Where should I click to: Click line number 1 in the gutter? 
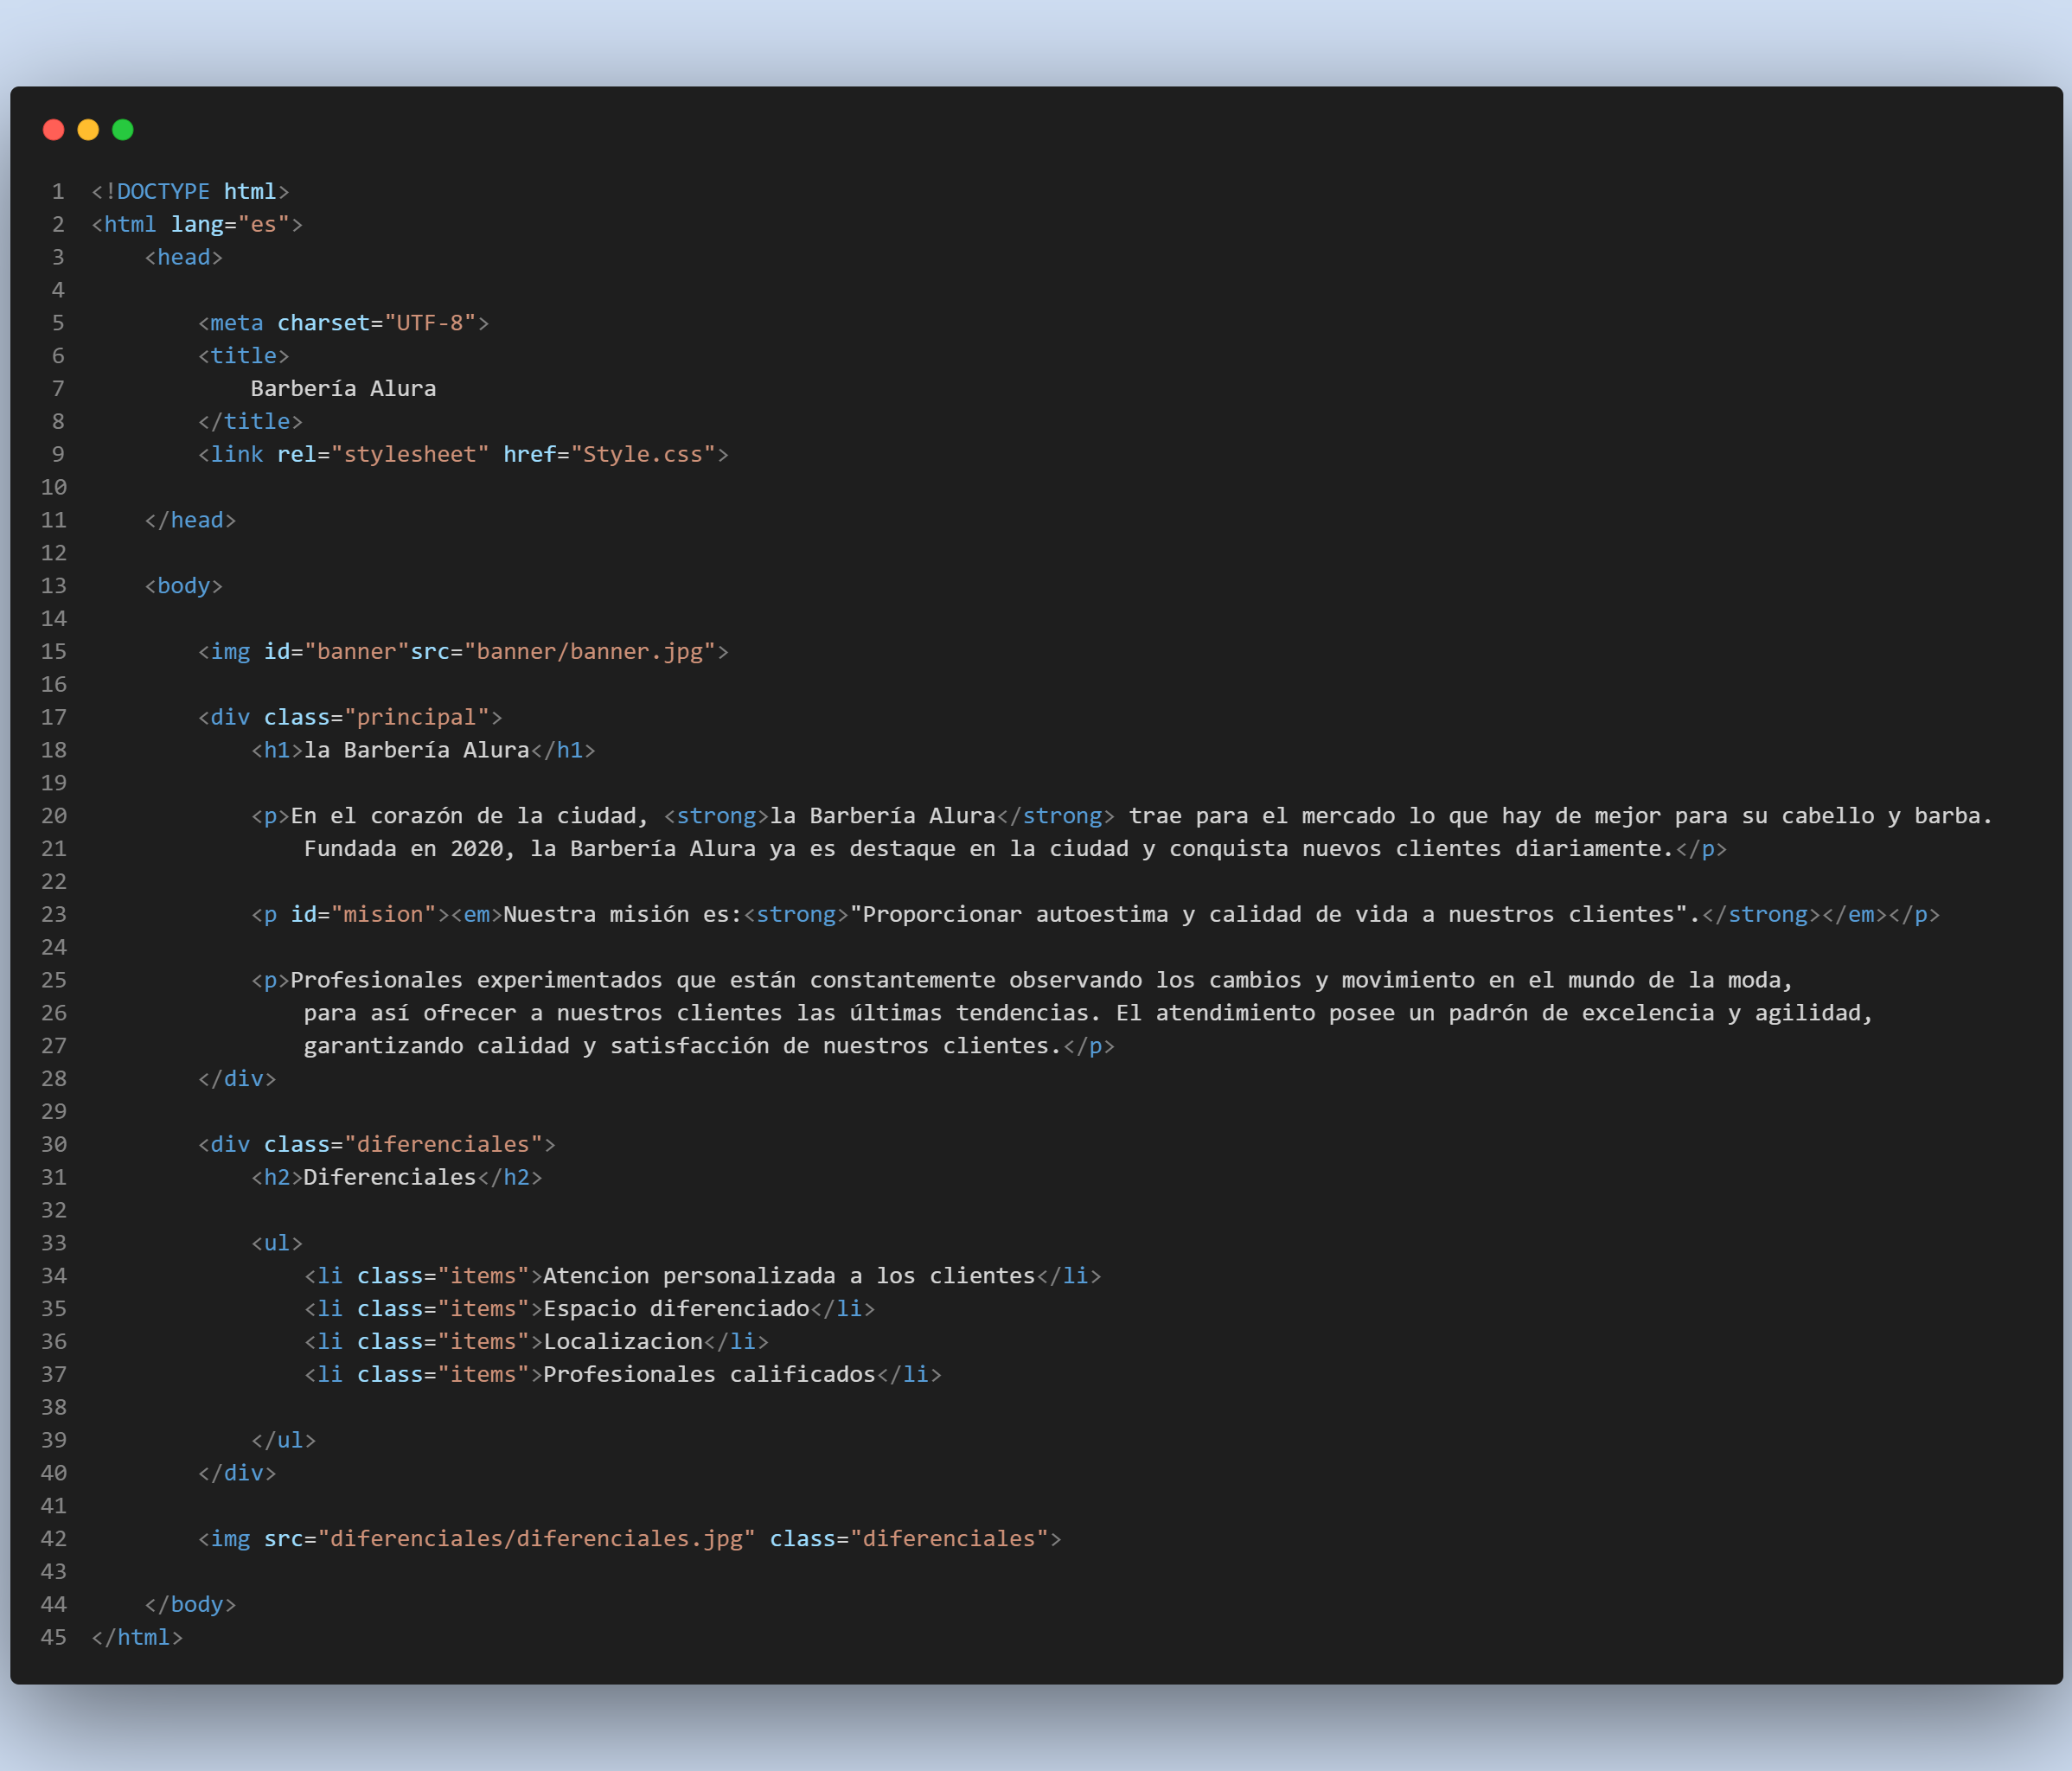click(x=58, y=191)
